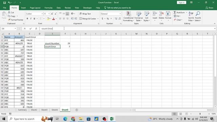Screen dimensions: 217x122
Task: Click in the formula bar text
Action: [47, 28]
